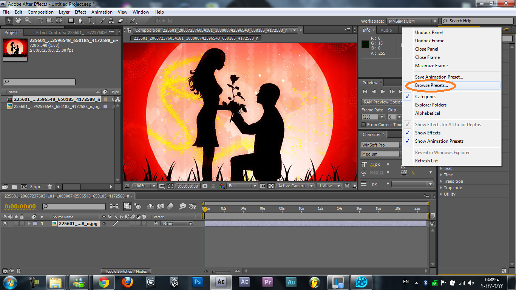Select the Eraser tool
Viewport: 516px width, 290px height.
click(121, 21)
